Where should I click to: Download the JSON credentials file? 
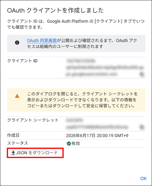coord(35,153)
